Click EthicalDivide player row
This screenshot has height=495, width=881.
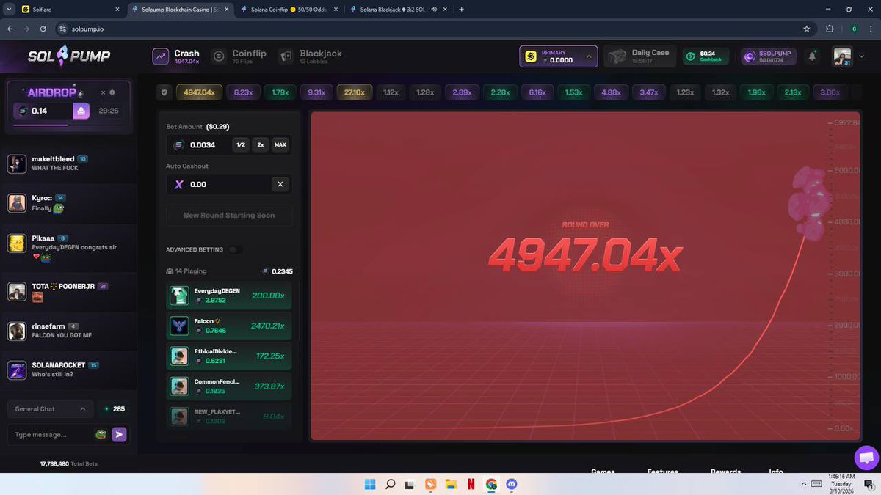(x=229, y=356)
